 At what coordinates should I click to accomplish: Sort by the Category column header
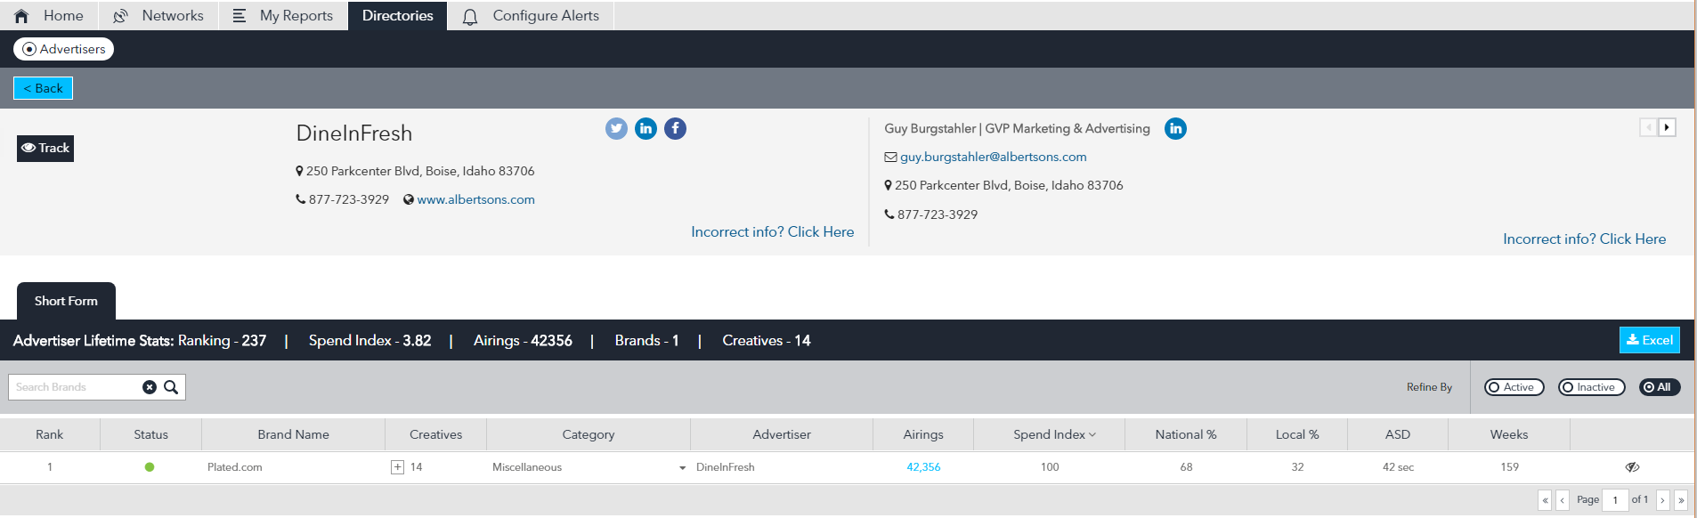[589, 434]
